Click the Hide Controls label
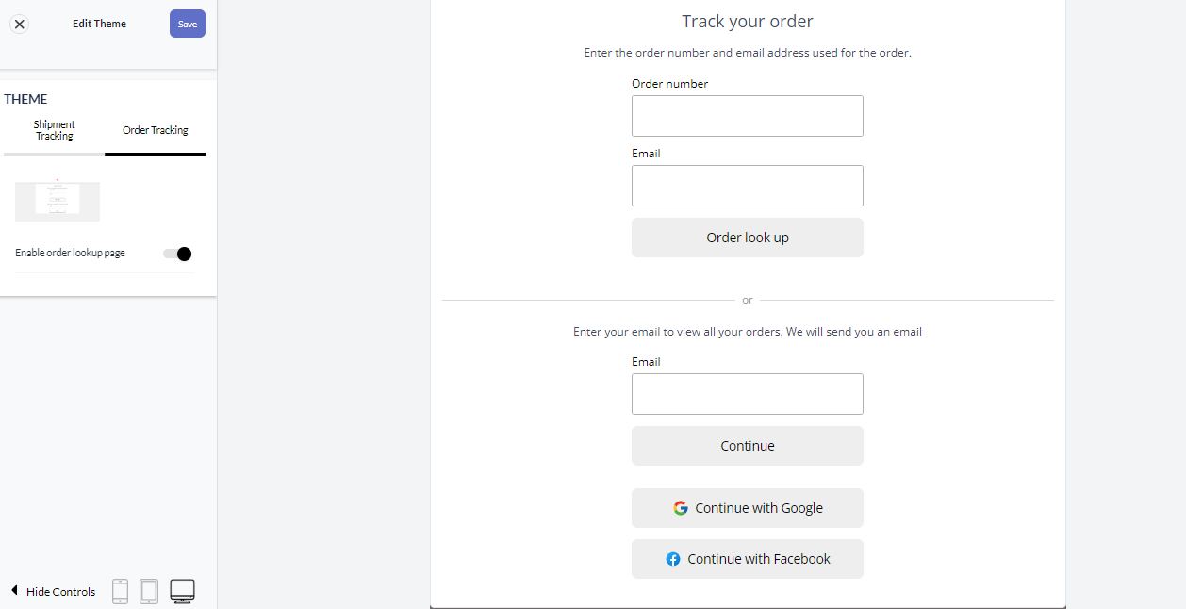This screenshot has width=1186, height=609. 61,592
